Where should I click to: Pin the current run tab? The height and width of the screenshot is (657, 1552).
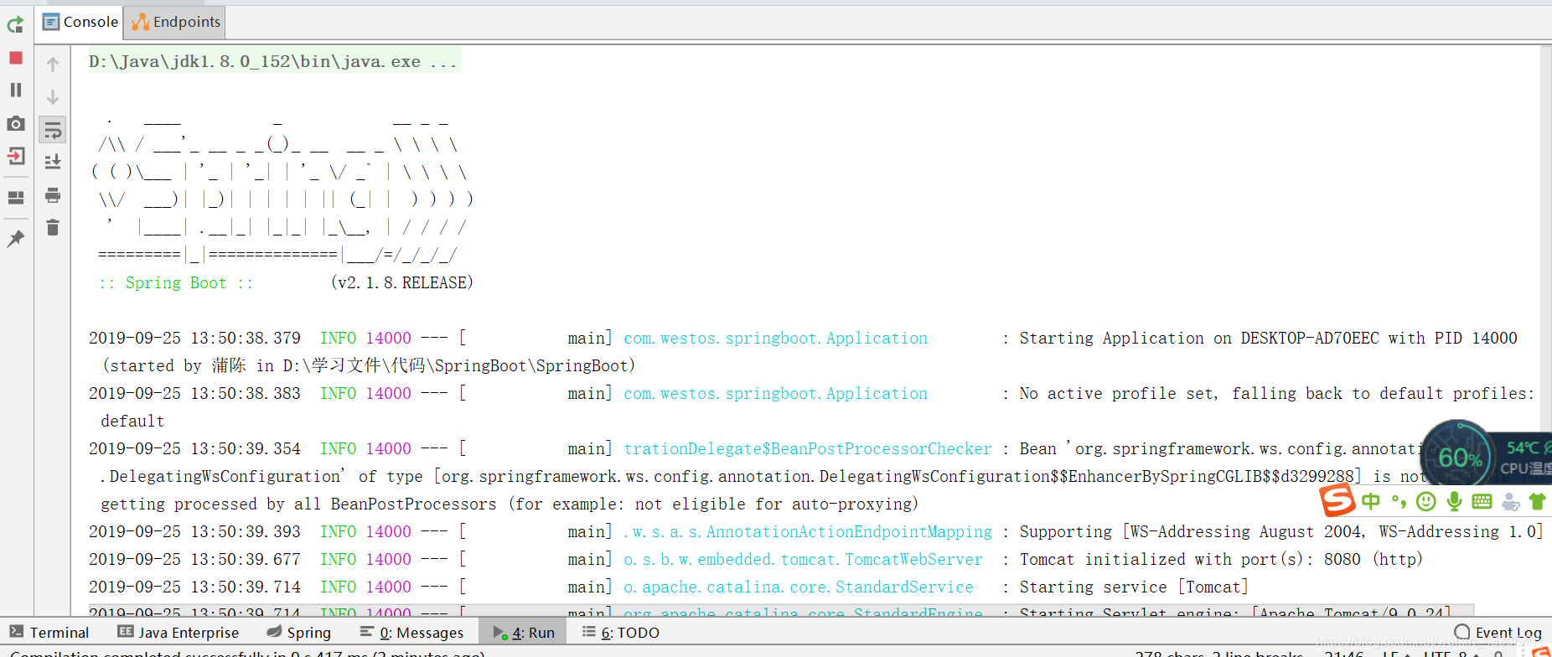(x=15, y=239)
